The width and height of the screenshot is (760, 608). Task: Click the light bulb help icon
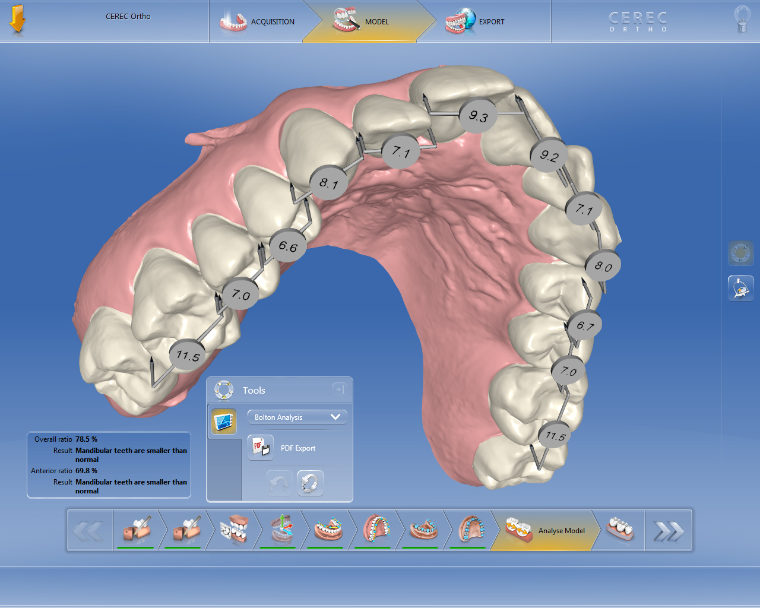(x=742, y=20)
